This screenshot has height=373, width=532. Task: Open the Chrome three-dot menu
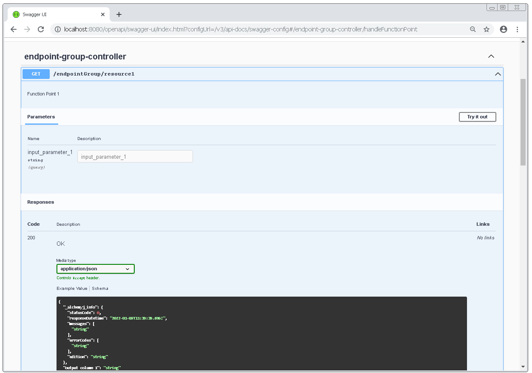tap(517, 29)
